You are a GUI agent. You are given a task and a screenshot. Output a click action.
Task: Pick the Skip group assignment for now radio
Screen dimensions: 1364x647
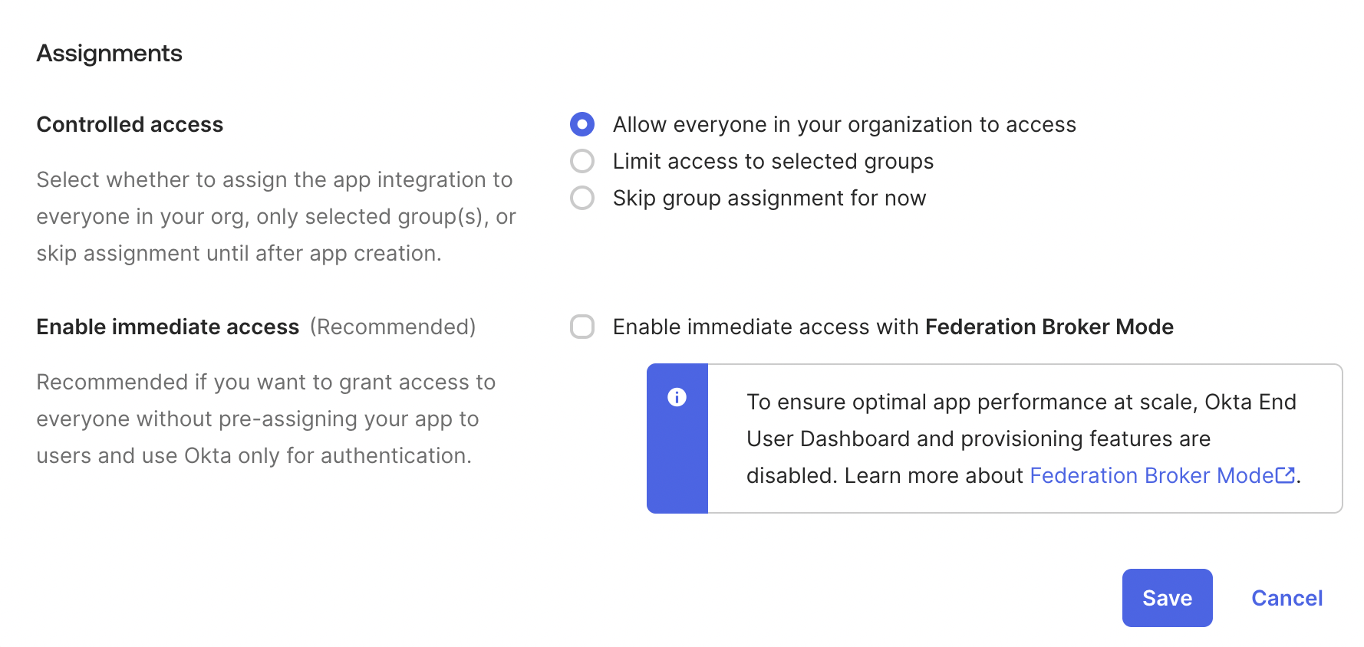click(x=582, y=198)
